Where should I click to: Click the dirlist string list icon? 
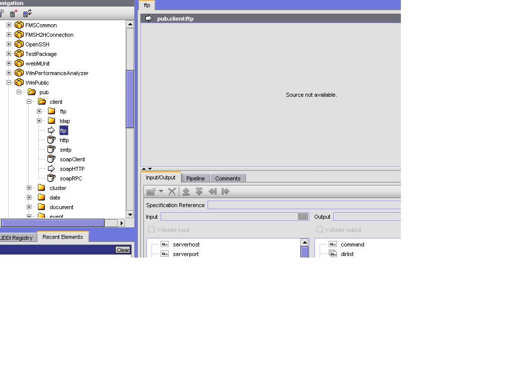pos(333,254)
